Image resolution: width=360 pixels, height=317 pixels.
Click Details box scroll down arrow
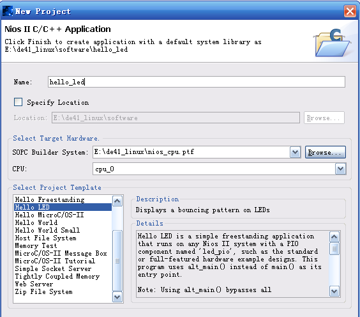[x=334, y=291]
